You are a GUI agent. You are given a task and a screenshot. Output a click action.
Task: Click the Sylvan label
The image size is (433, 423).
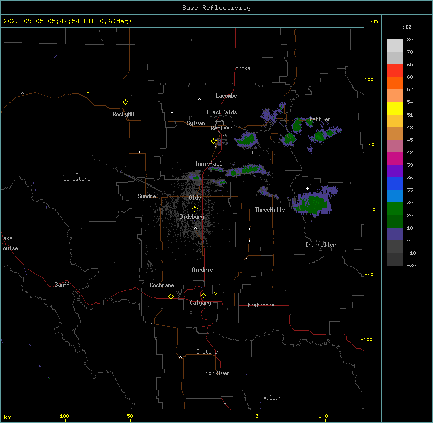[x=196, y=123]
